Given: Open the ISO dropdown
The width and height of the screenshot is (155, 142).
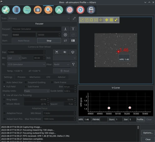Looking at the screenshot, I should [65, 58].
